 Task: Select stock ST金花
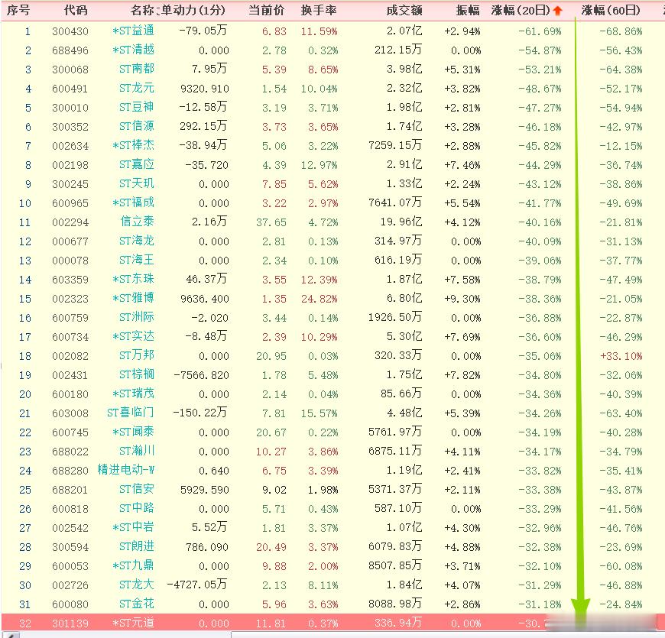click(137, 604)
